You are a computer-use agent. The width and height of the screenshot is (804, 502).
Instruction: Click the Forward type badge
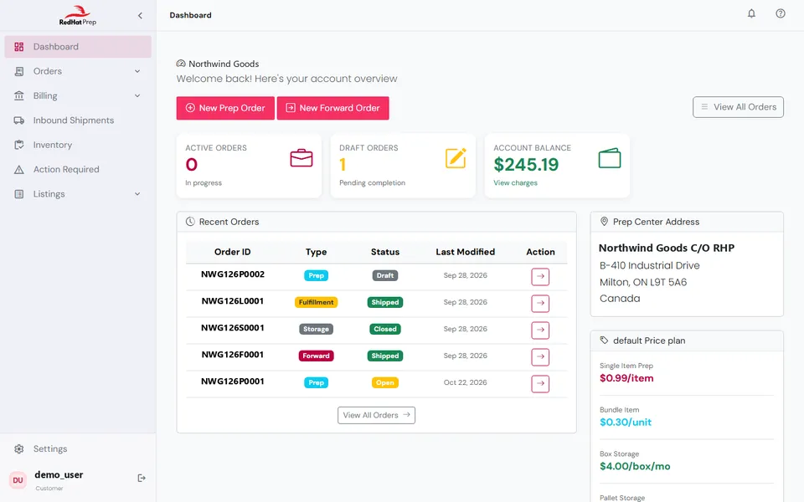pos(316,356)
